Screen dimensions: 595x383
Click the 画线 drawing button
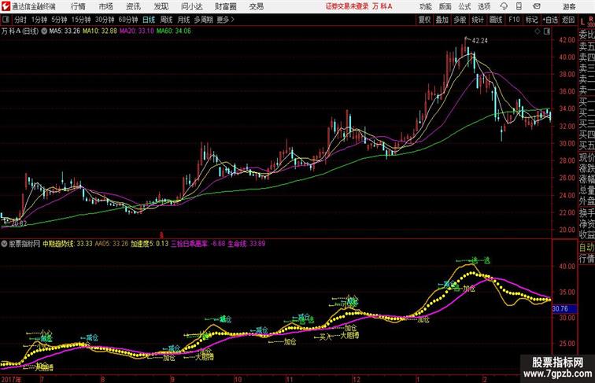click(496, 20)
